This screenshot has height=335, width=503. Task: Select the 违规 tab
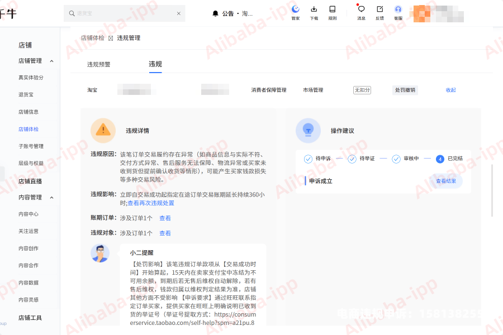(155, 64)
